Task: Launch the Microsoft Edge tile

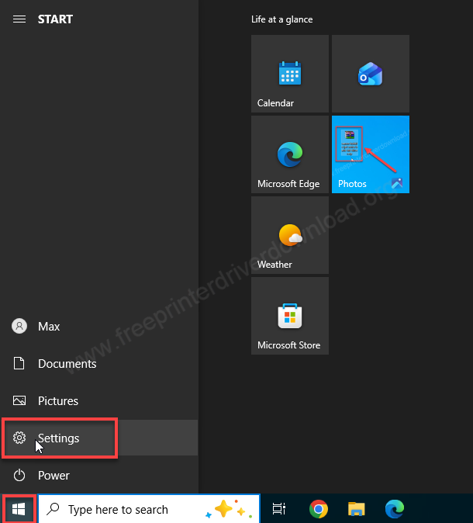Action: [290, 154]
